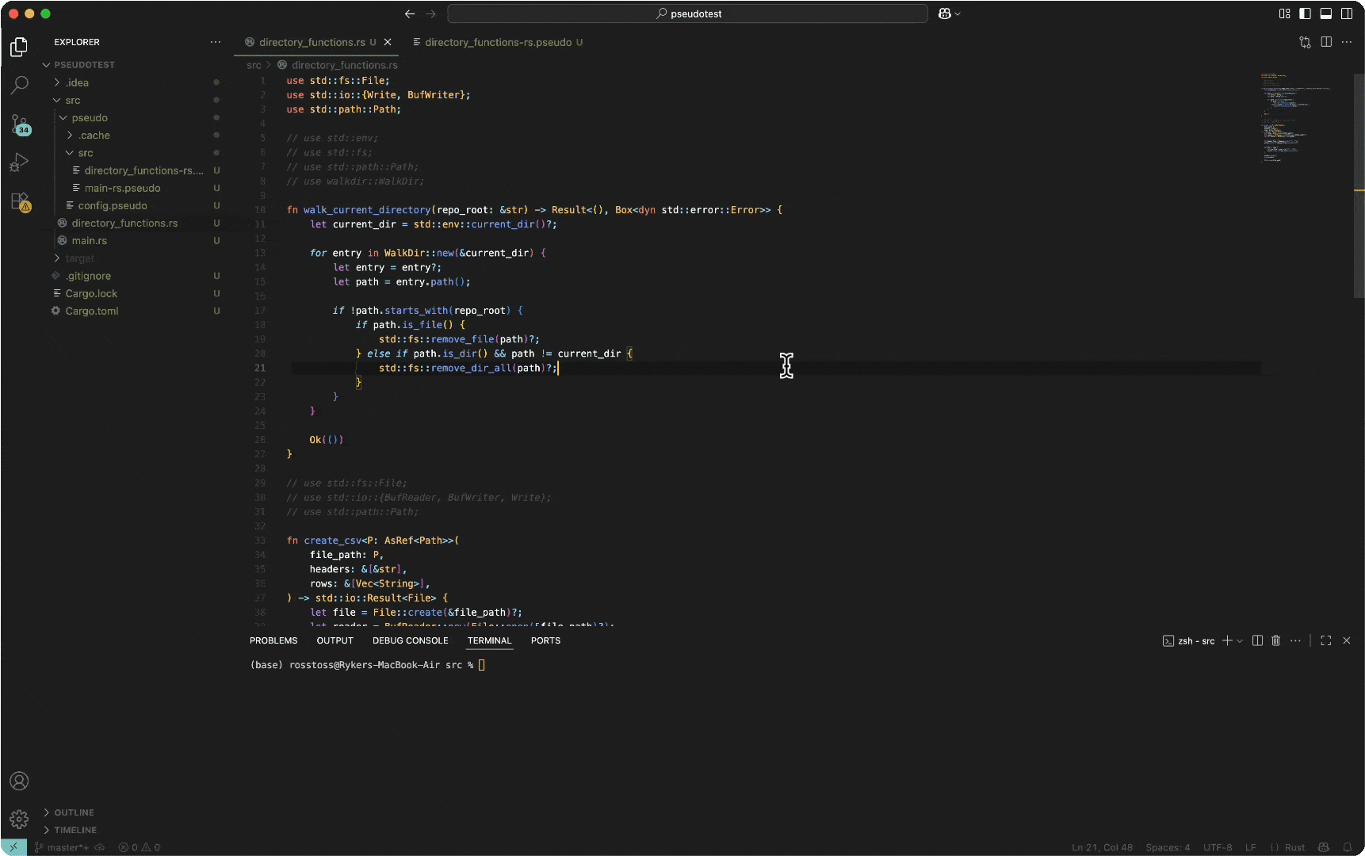Image resolution: width=1365 pixels, height=856 pixels.
Task: Click the pseudotest command center search box
Action: coord(687,13)
